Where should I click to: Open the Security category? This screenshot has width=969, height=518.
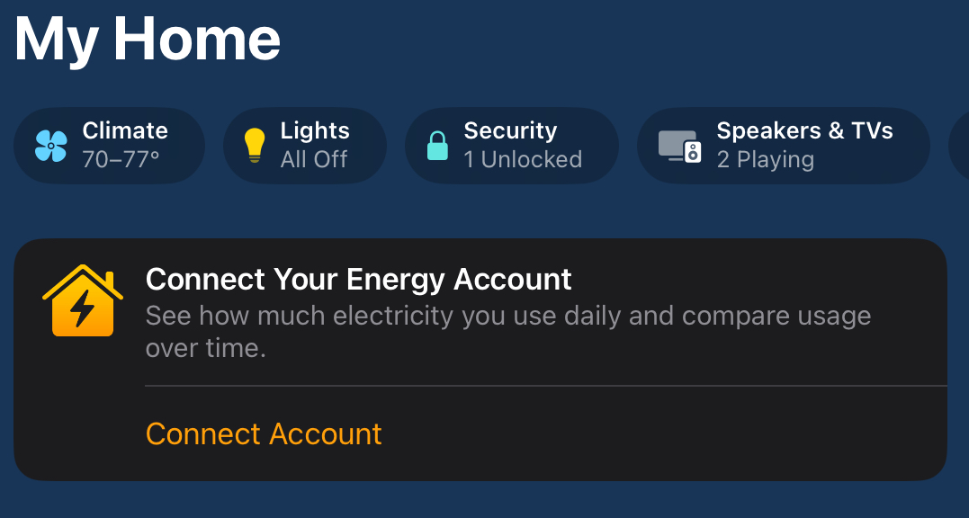tap(512, 146)
